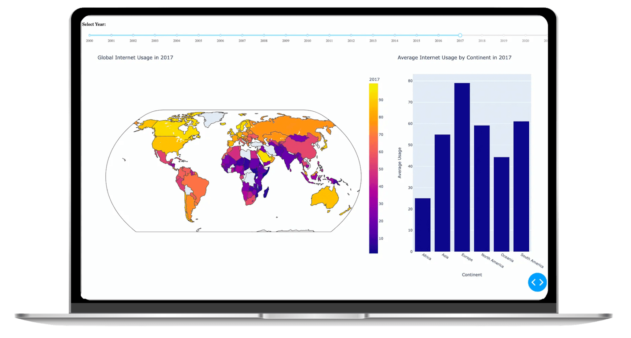The width and height of the screenshot is (631, 338).
Task: Click the 2017 slider handle
Action: (460, 35)
